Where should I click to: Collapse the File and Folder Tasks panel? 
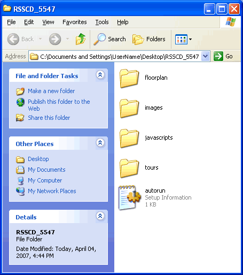click(100, 75)
